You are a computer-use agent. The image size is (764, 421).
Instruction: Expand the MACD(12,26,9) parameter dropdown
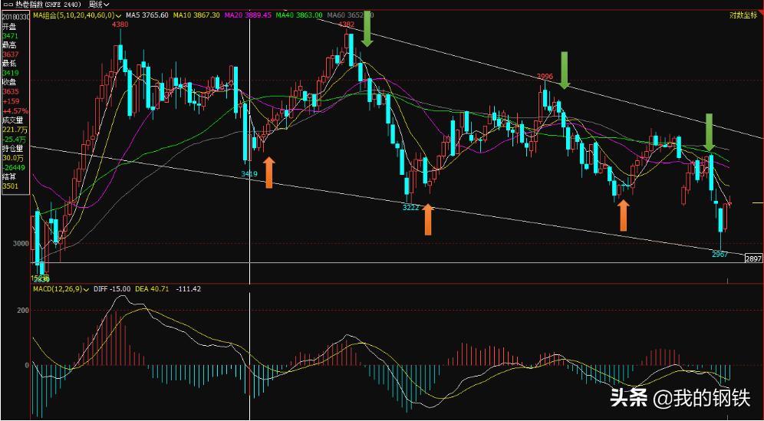(87, 288)
